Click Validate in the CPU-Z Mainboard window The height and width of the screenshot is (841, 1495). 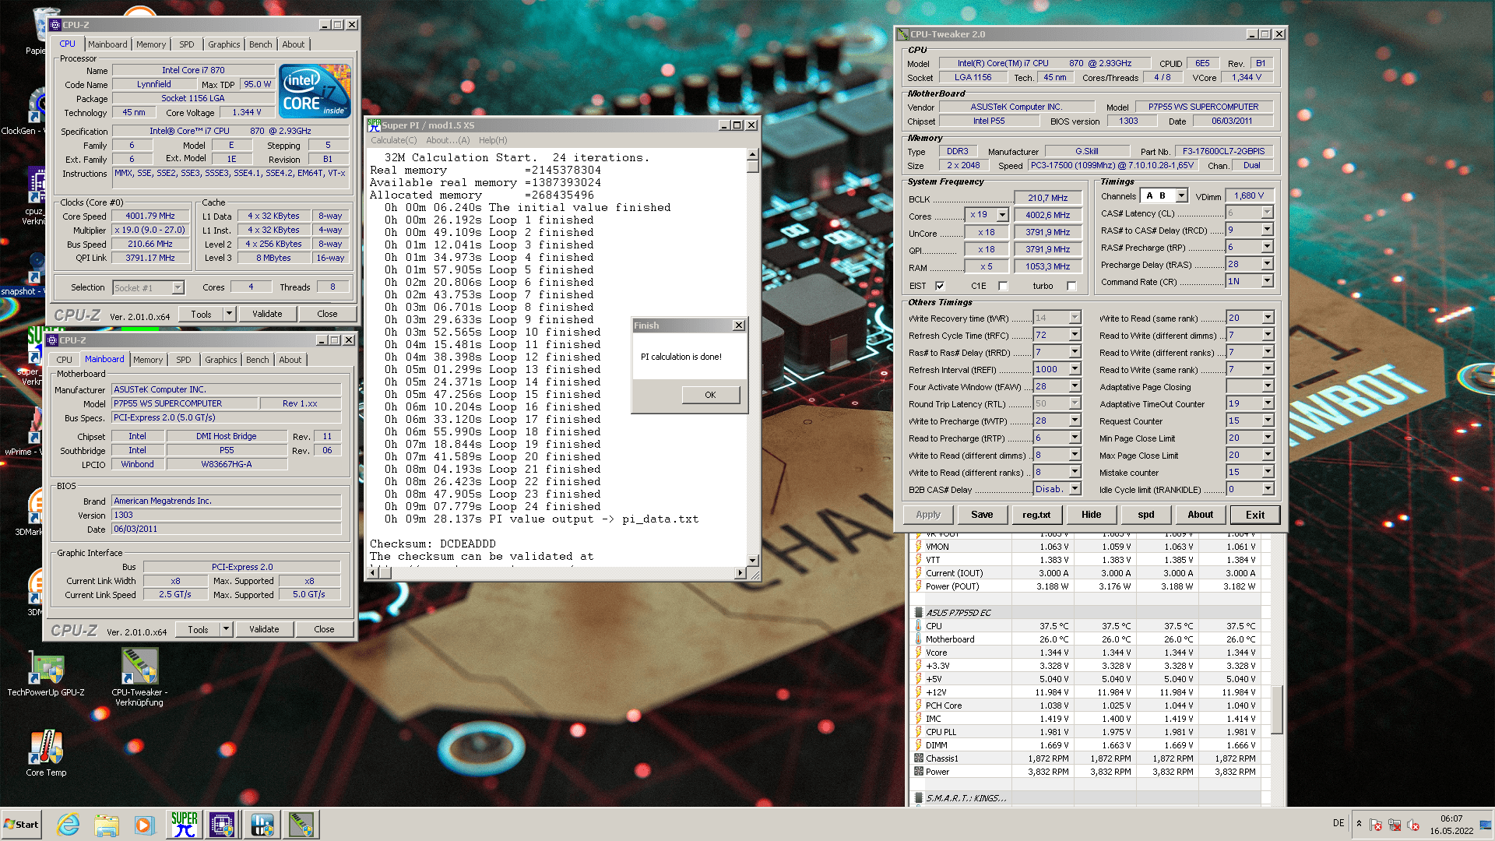pos(264,629)
